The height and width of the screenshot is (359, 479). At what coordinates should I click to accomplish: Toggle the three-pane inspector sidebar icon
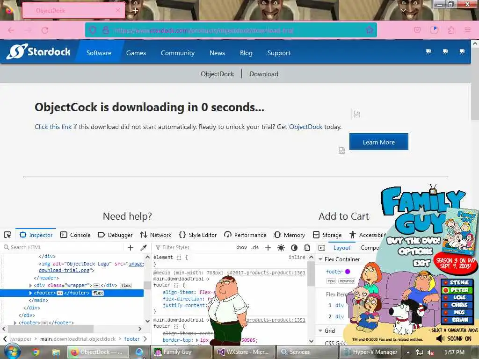tap(322, 248)
